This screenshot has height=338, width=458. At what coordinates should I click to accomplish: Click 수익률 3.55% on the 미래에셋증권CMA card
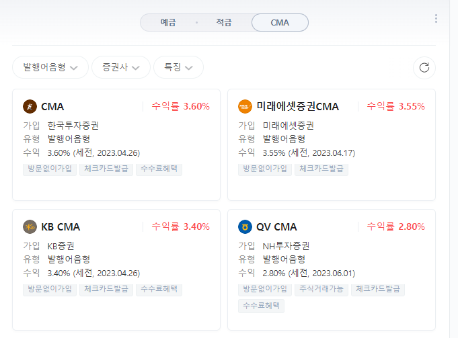(x=395, y=106)
